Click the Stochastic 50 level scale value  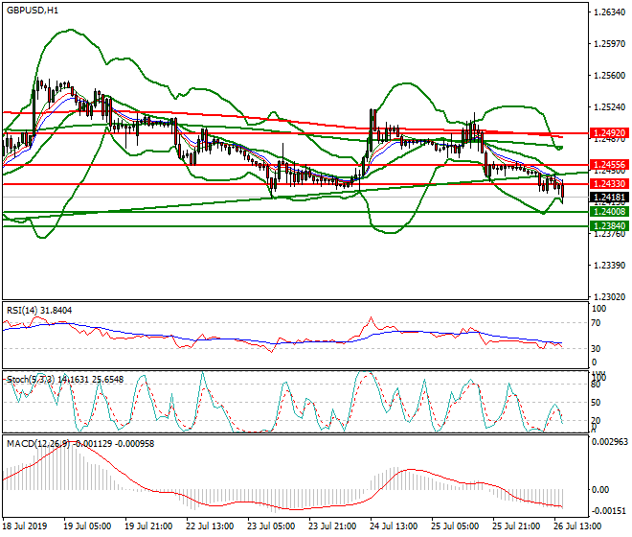tap(596, 403)
